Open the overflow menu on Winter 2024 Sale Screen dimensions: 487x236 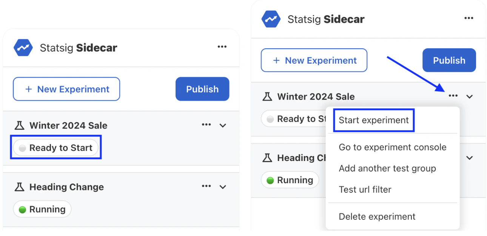(x=206, y=125)
